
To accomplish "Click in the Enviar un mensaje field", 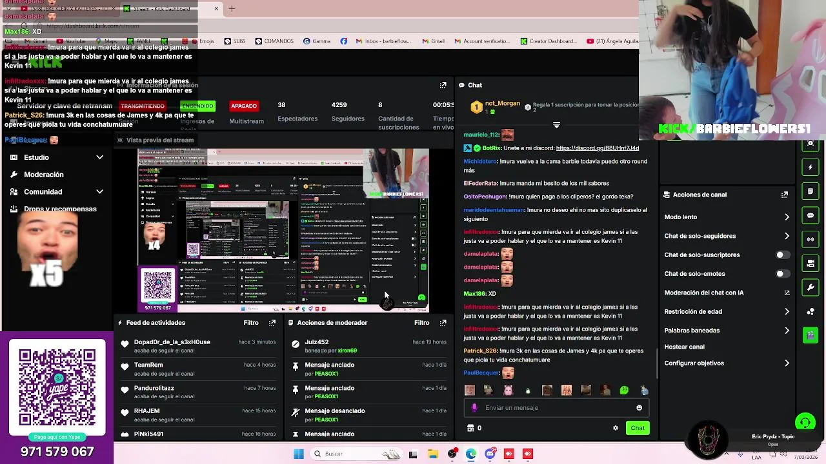I will 556,408.
